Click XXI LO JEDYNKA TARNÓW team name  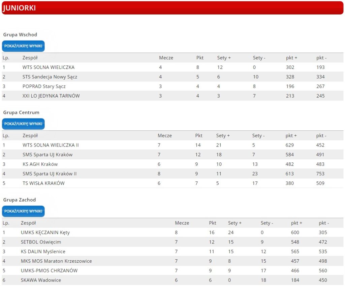tap(51, 96)
